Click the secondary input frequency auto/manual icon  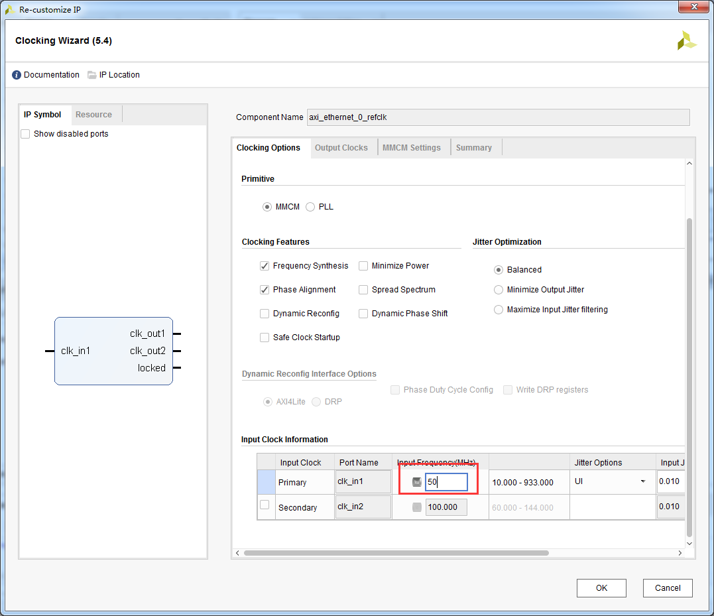pyautogui.click(x=416, y=507)
